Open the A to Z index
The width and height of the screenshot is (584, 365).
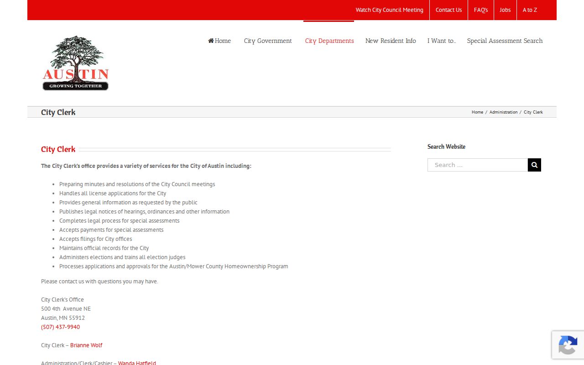[x=530, y=10]
